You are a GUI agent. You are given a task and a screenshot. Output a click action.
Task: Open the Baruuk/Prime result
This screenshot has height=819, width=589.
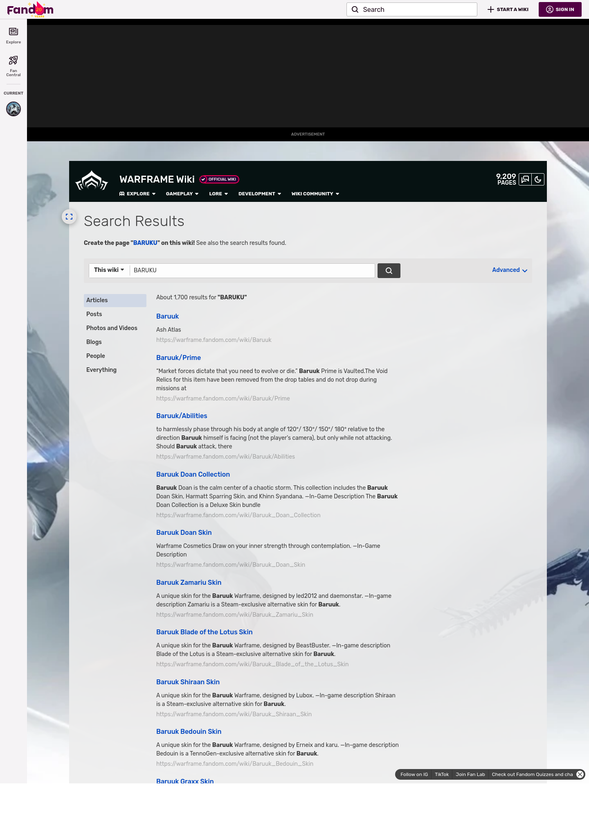(x=178, y=357)
